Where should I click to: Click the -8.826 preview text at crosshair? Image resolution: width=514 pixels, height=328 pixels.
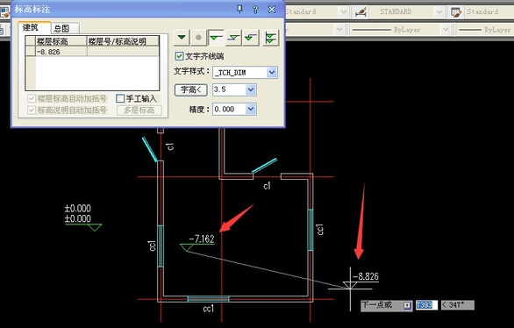point(366,276)
